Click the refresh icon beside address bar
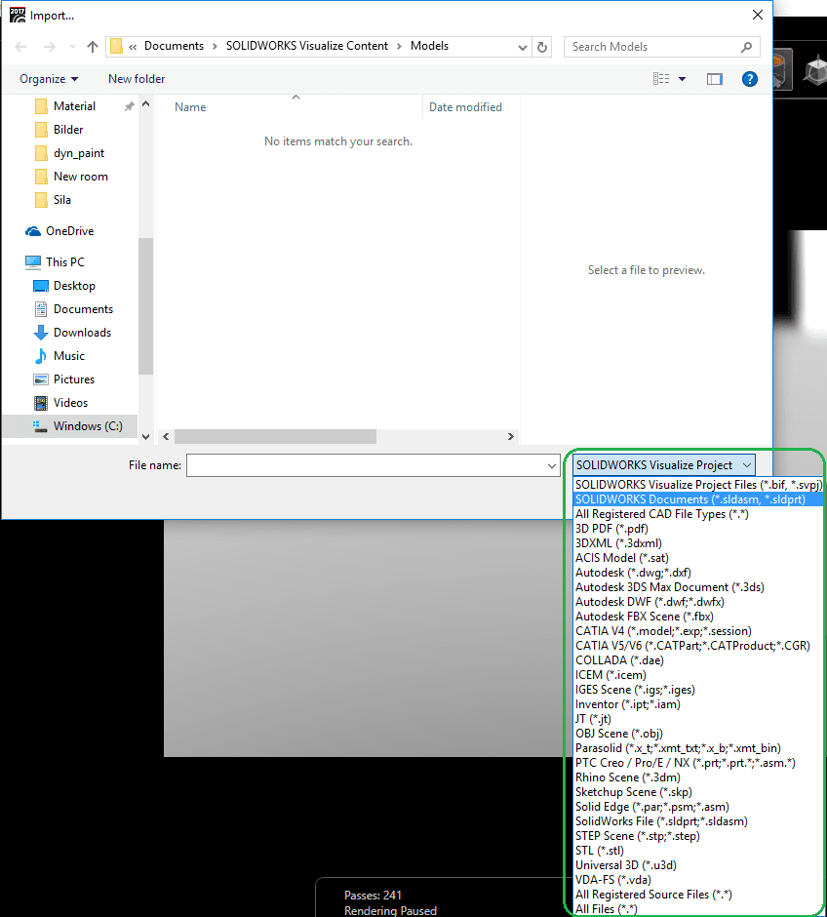Screen dimensions: 827x917 (x=543, y=47)
